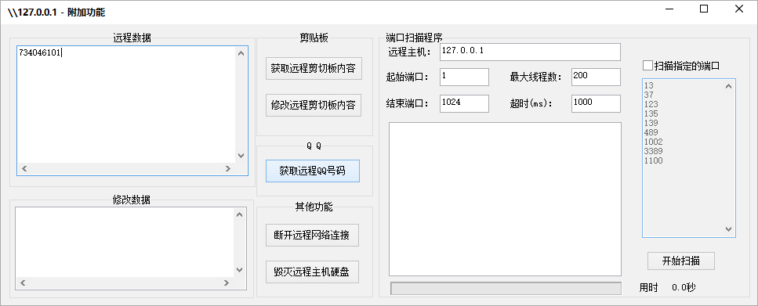Select port 135 in the port list
The image size is (758, 306).
tap(651, 113)
